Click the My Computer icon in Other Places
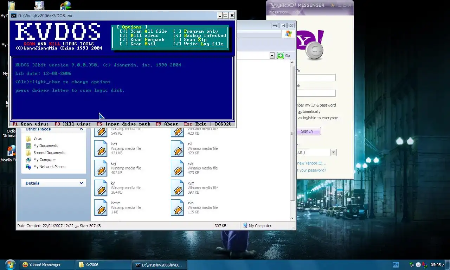The width and height of the screenshot is (450, 270). point(28,160)
